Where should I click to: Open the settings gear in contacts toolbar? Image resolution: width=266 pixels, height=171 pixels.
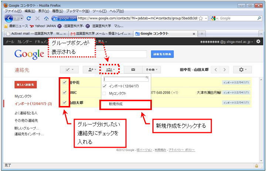[242, 69]
